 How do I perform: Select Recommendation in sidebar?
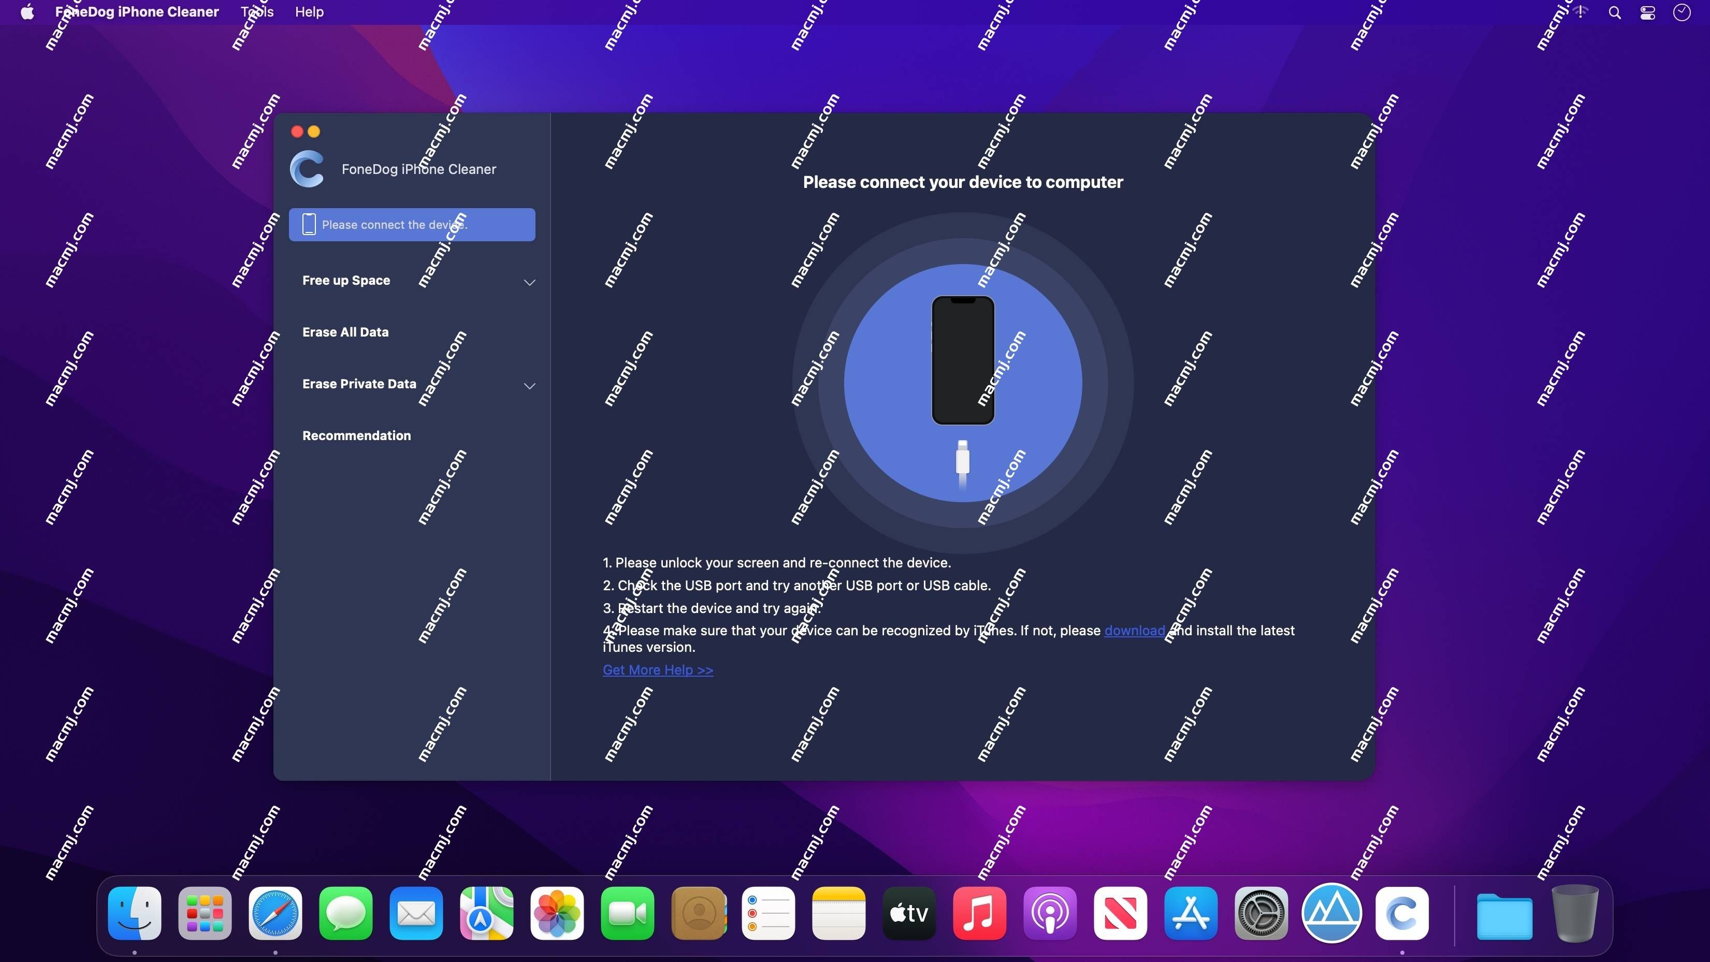tap(356, 435)
